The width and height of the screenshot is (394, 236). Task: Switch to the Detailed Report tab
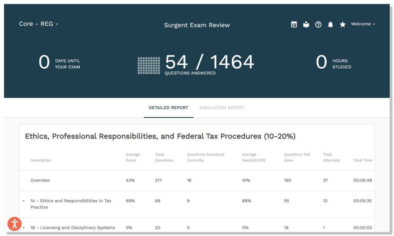tap(169, 108)
